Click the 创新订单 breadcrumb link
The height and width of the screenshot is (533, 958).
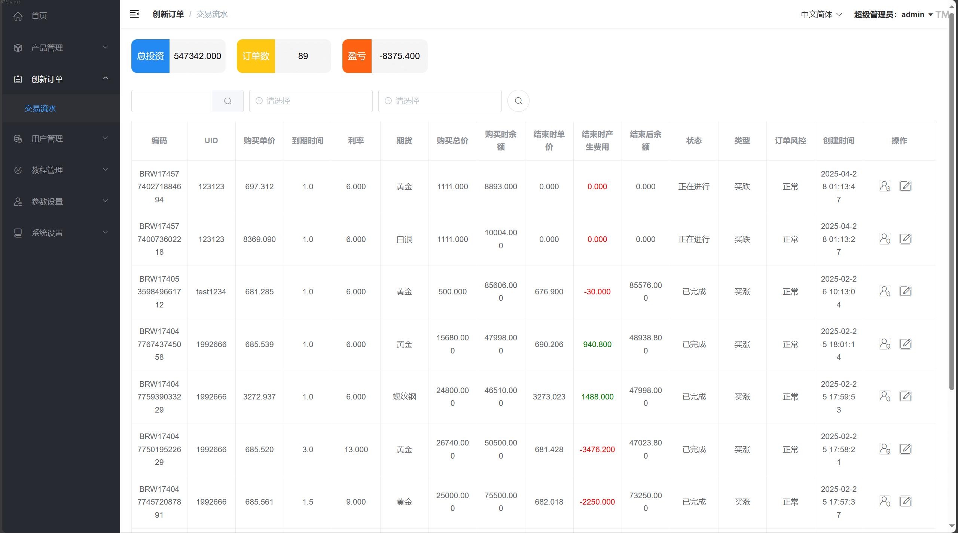coord(168,14)
